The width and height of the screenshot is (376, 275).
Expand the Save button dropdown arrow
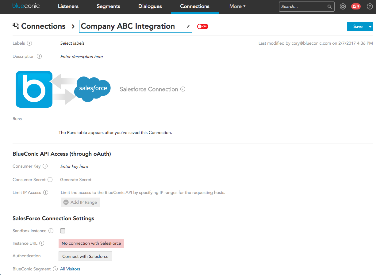tap(370, 27)
